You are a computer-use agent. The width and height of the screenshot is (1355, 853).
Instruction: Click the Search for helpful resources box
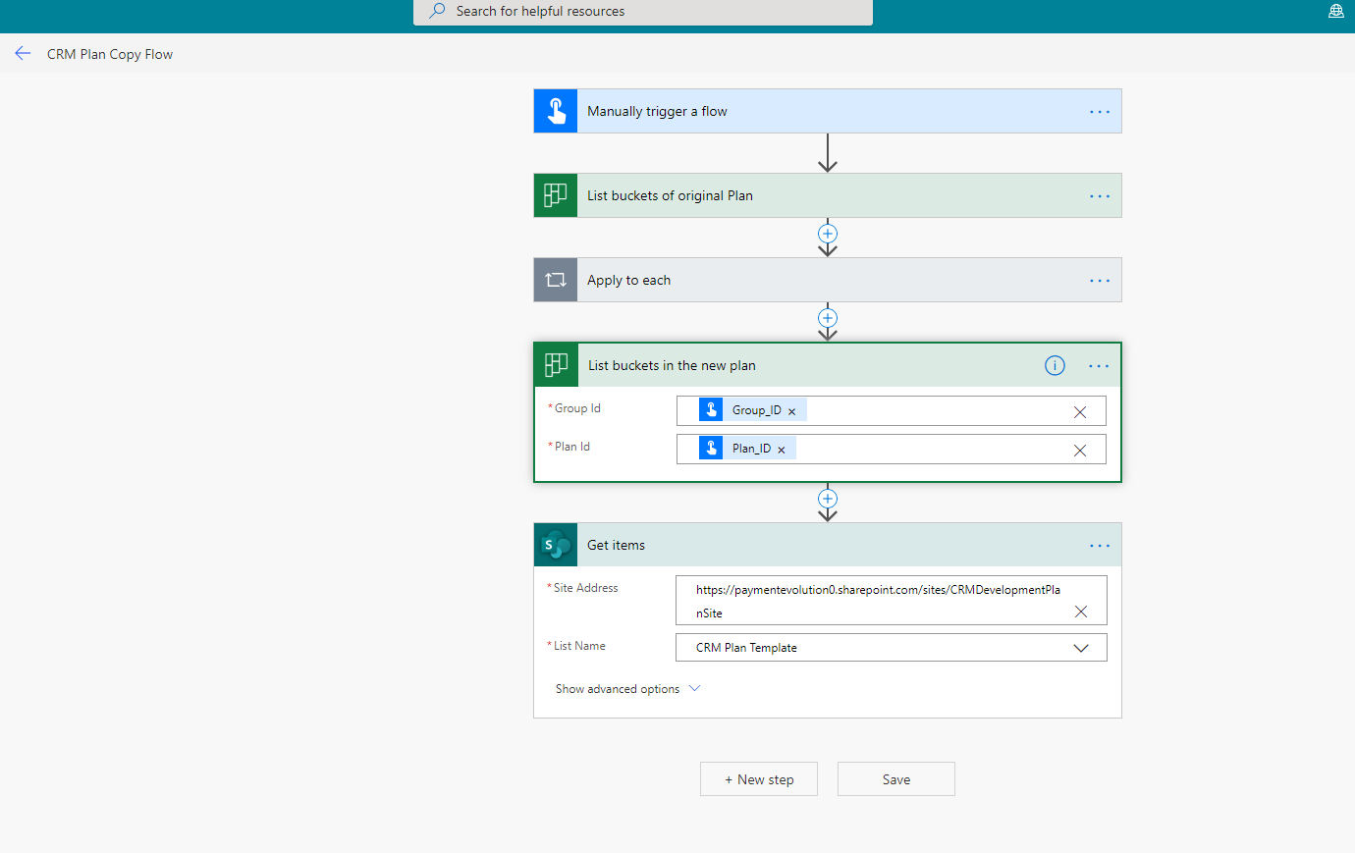[643, 12]
